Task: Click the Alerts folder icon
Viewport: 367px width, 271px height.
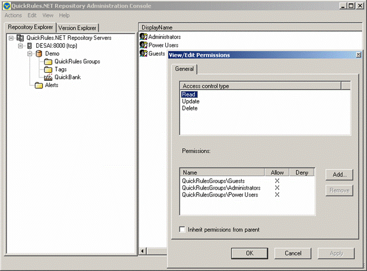Action: pos(39,85)
